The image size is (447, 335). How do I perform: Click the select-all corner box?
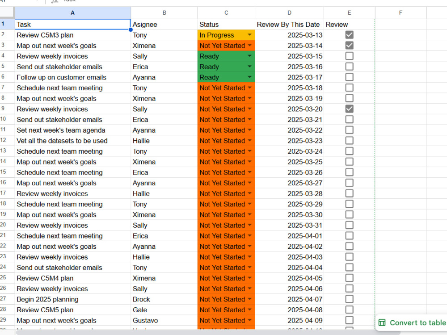pos(7,13)
